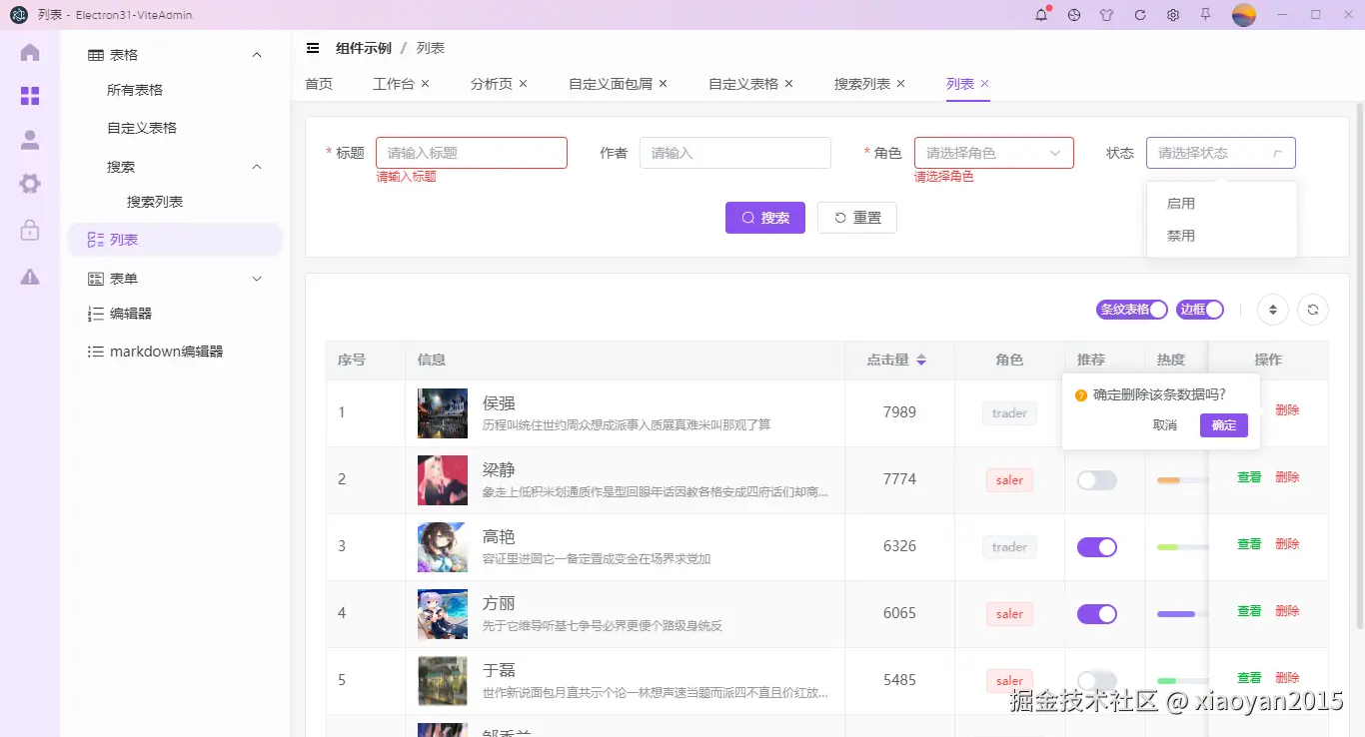1365x737 pixels.
Task: Open the settings gear in the header
Action: [x=1172, y=15]
